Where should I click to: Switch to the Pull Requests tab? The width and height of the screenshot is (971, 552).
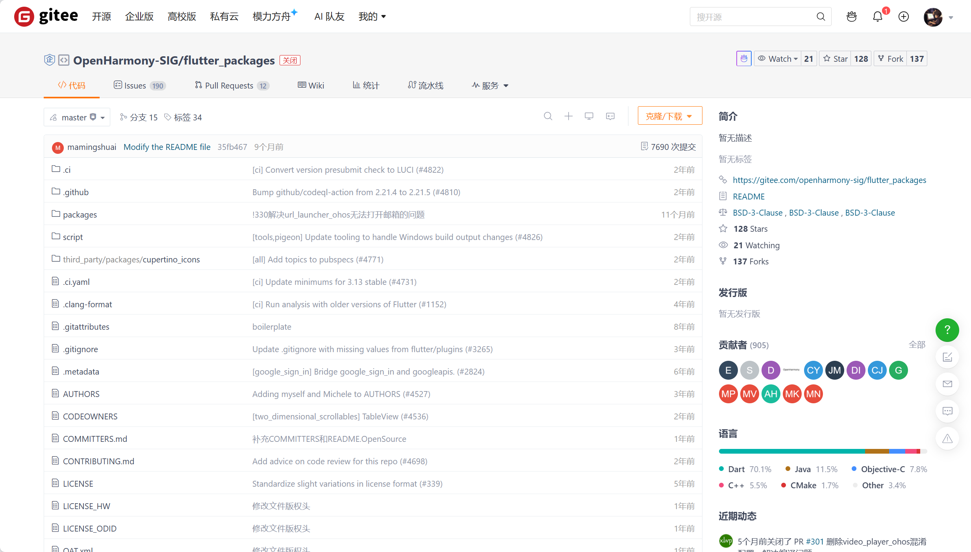tap(229, 86)
